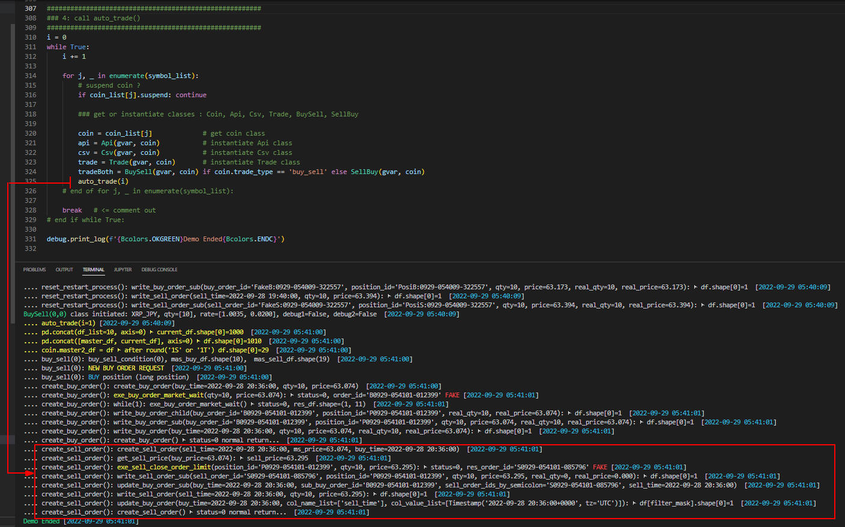Click line number 328 in the gutter
This screenshot has height=527, width=845.
pos(31,210)
